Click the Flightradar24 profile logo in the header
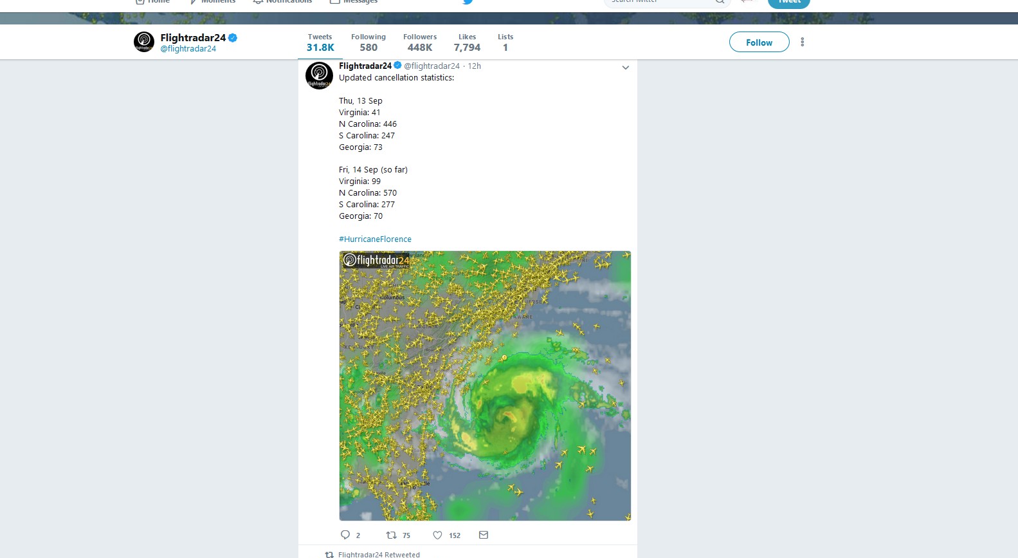This screenshot has width=1018, height=558. pyautogui.click(x=144, y=42)
